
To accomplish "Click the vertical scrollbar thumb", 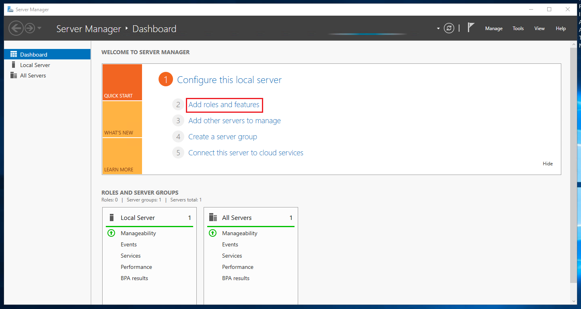I will point(573,165).
